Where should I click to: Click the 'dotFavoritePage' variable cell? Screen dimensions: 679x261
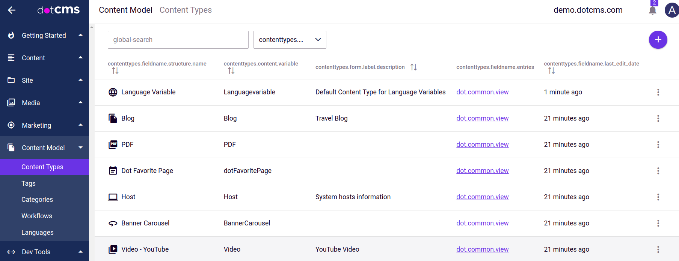[247, 171]
